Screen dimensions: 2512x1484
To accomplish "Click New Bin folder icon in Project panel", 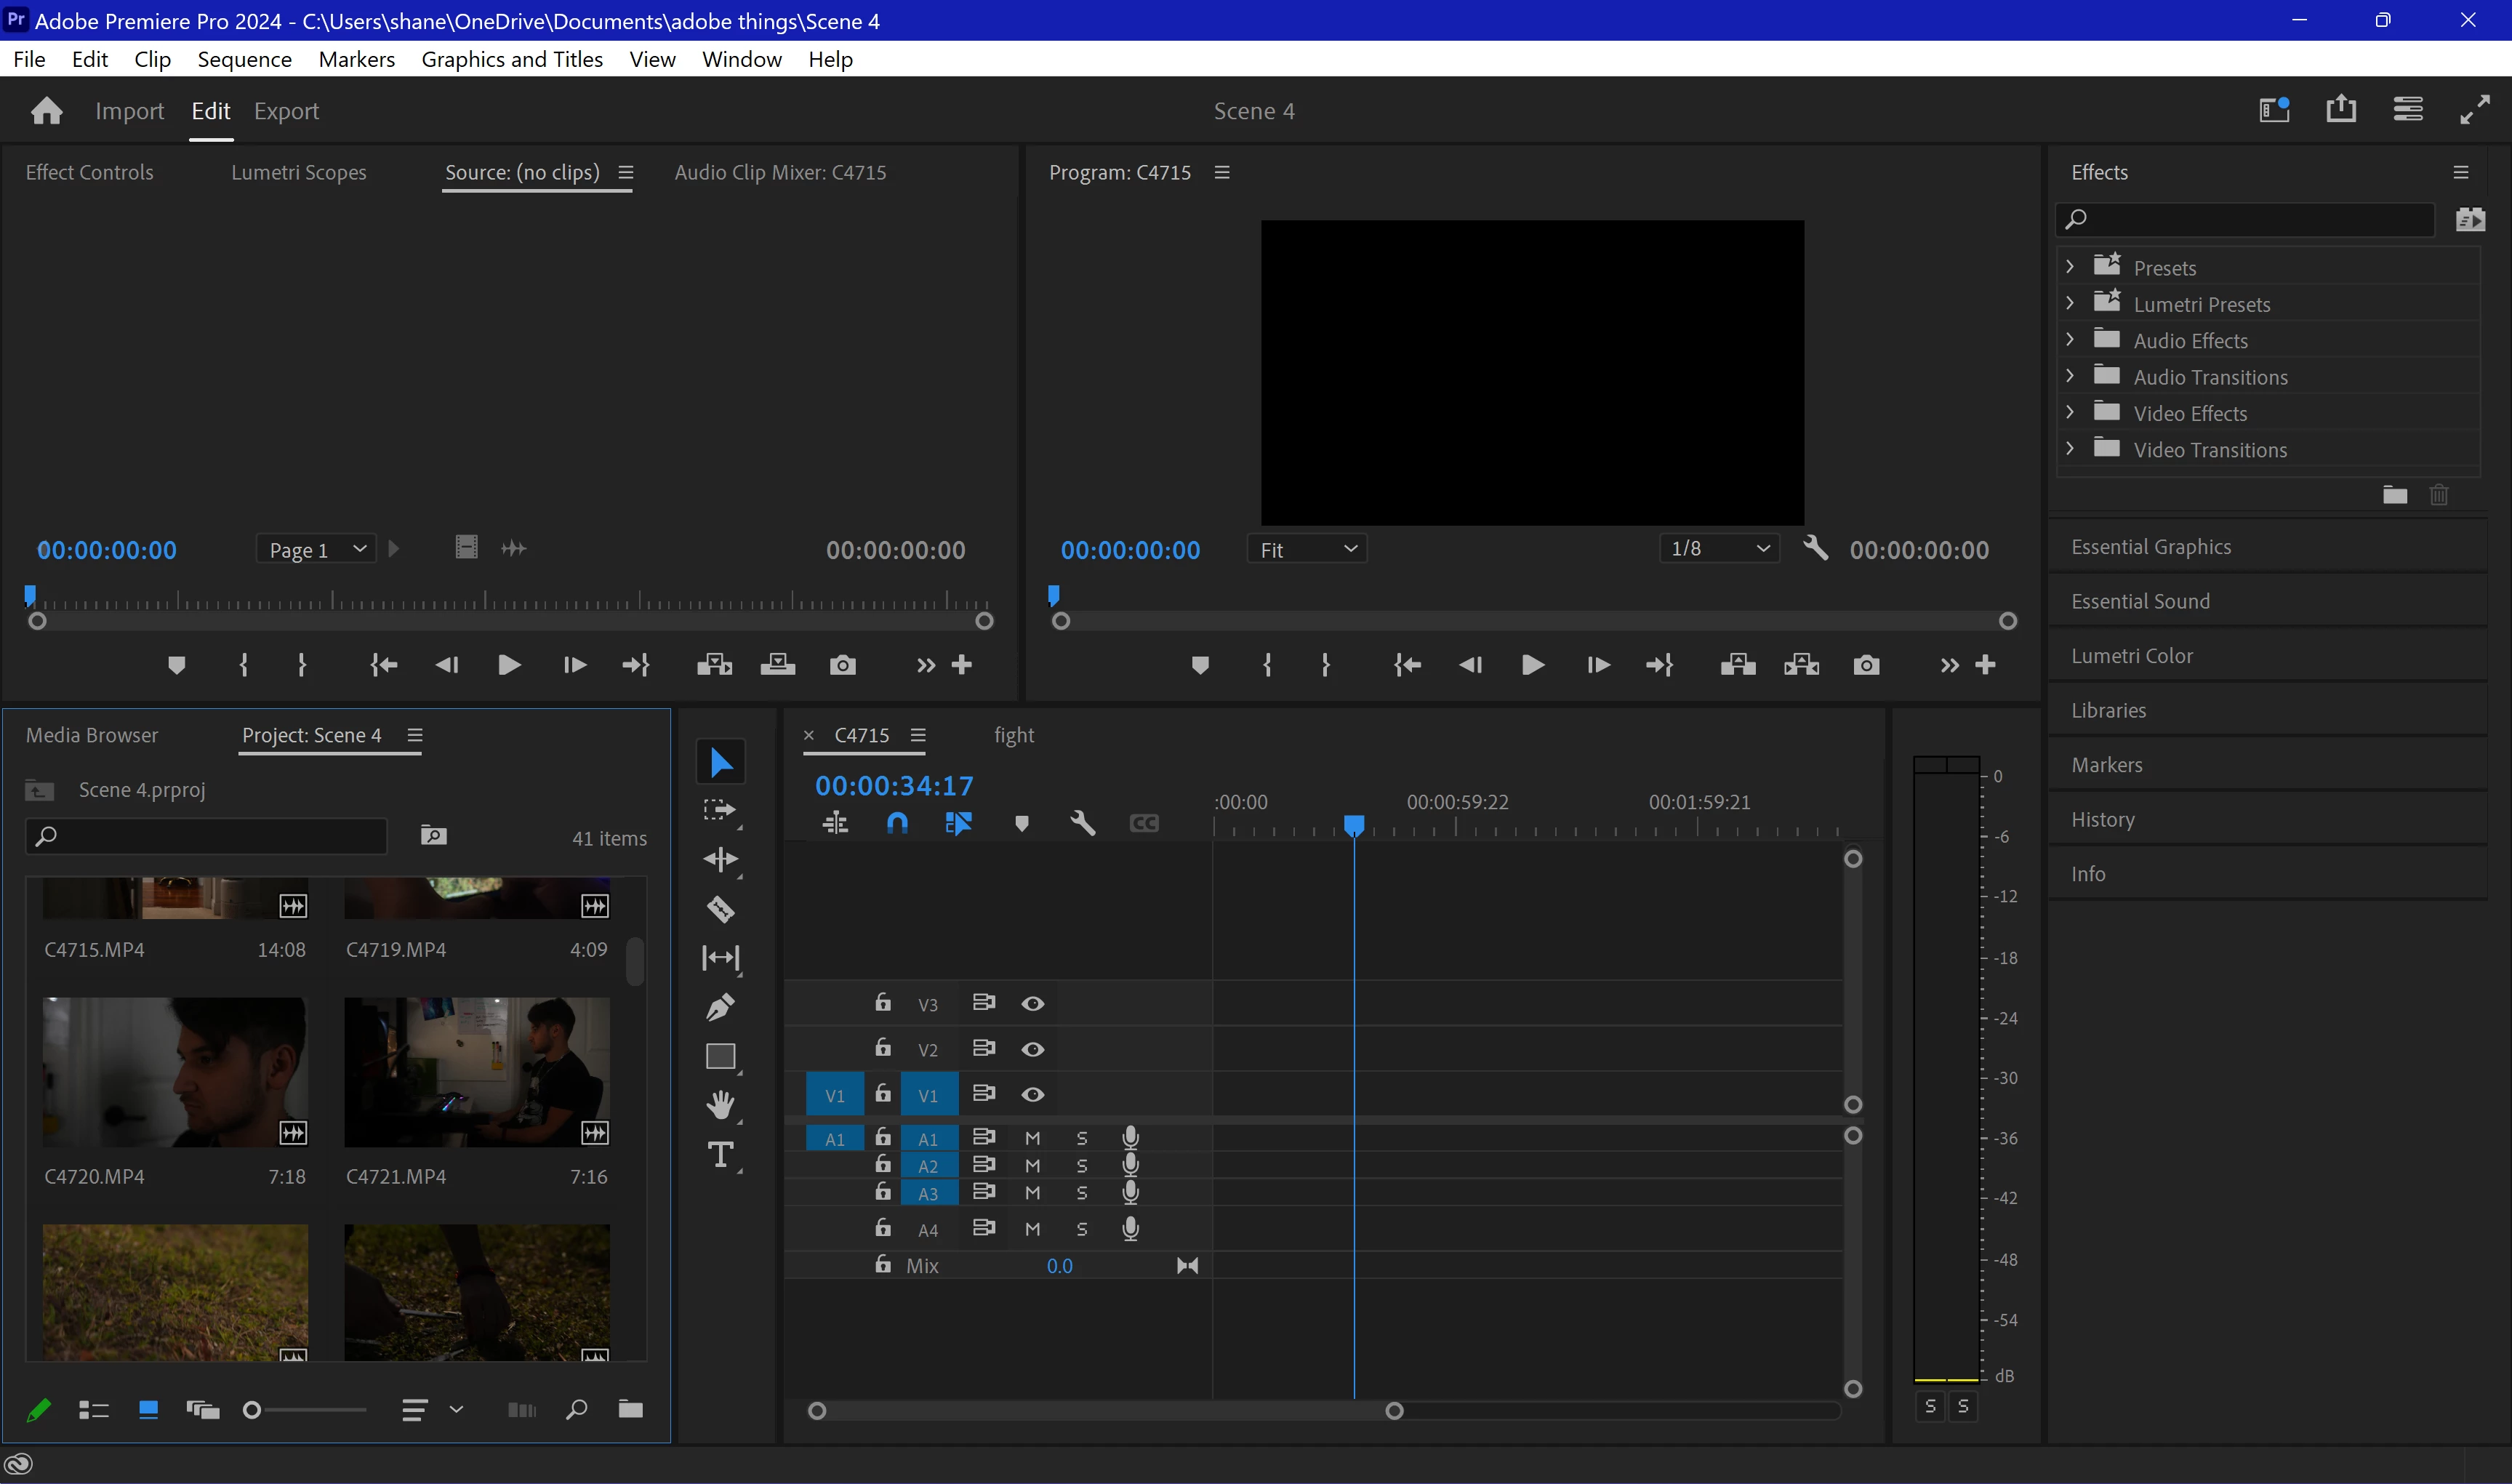I will pyautogui.click(x=630, y=1409).
